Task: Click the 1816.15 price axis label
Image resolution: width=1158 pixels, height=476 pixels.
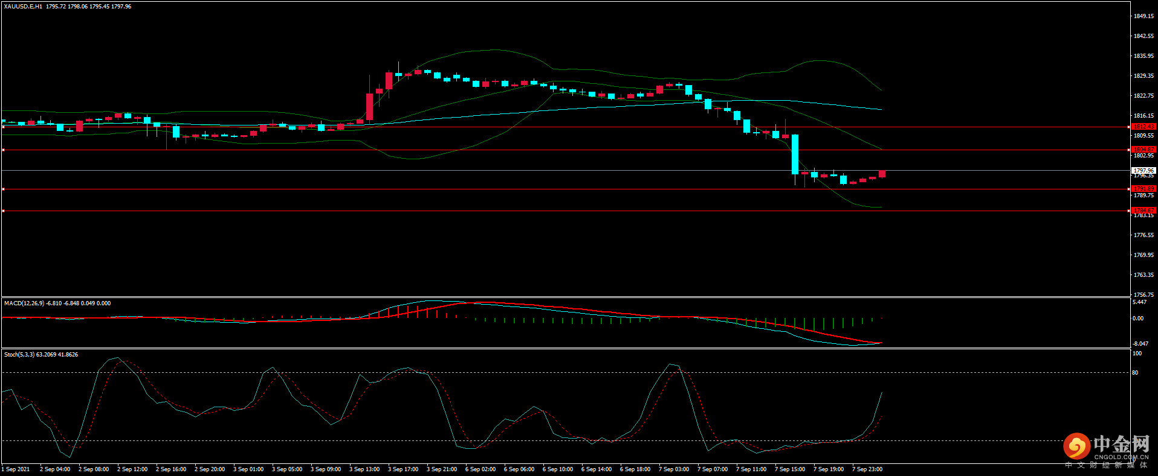Action: [x=1143, y=116]
